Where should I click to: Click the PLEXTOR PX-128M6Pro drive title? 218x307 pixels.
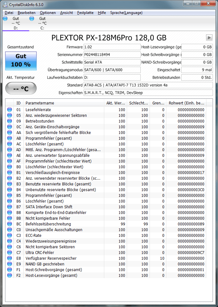point(109,37)
